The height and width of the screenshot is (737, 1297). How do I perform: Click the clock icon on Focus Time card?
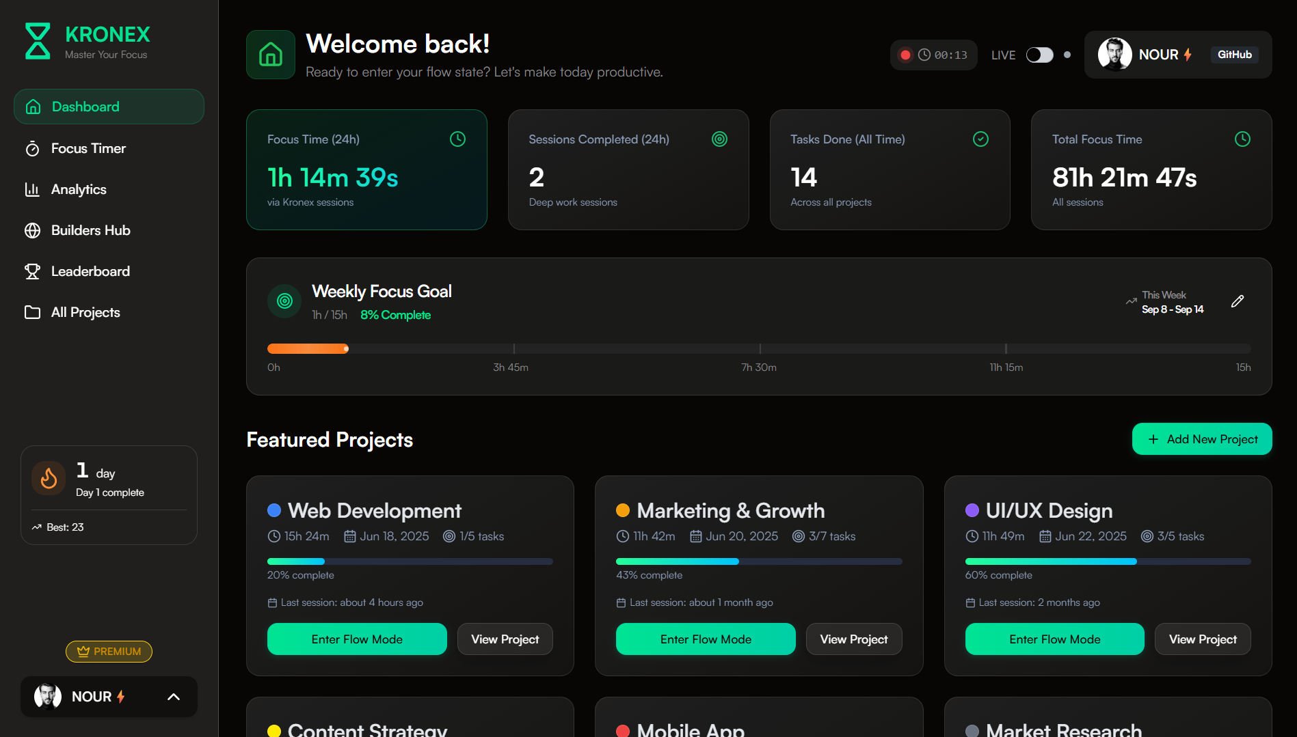457,139
